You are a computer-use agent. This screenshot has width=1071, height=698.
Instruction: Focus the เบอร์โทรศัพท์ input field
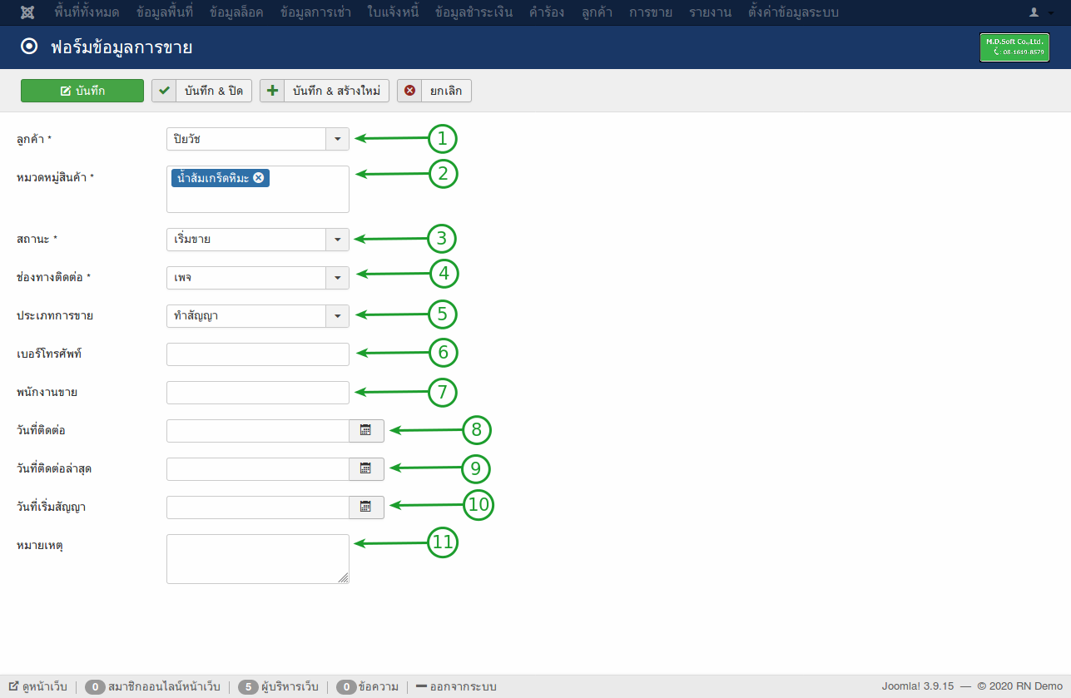[258, 354]
